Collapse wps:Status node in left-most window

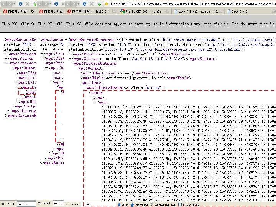click(6, 59)
